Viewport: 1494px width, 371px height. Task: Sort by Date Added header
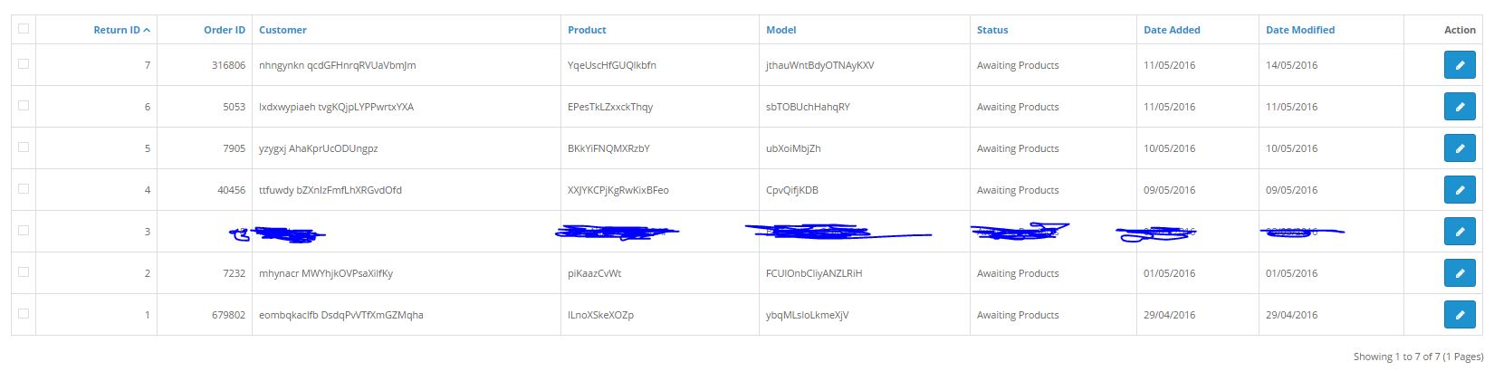[1172, 30]
